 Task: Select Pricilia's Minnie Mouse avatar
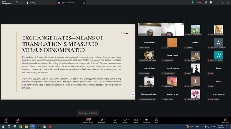[195, 94]
